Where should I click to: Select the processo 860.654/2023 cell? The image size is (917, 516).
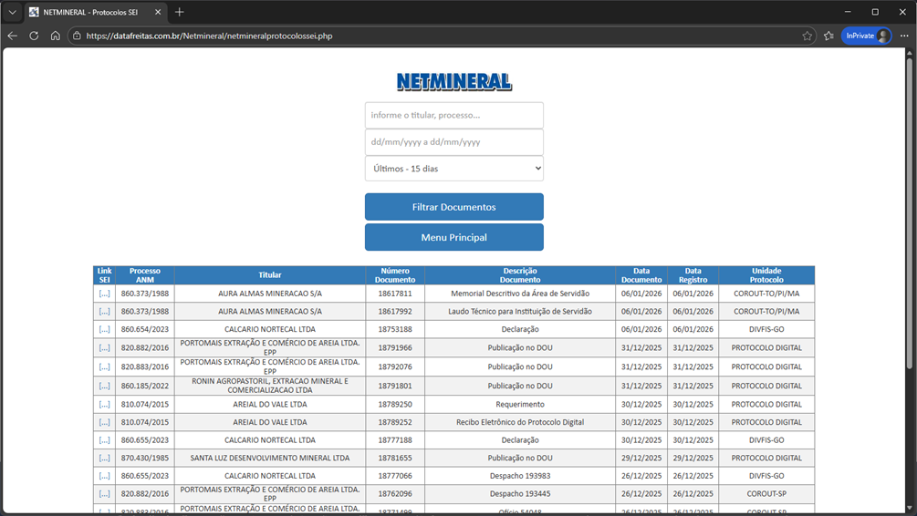pos(144,329)
